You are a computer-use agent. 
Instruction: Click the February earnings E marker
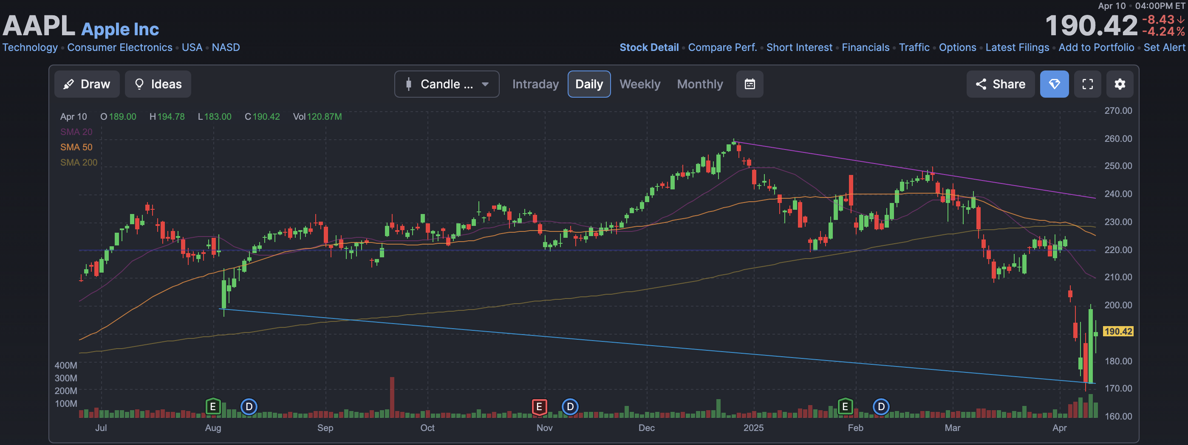[845, 406]
